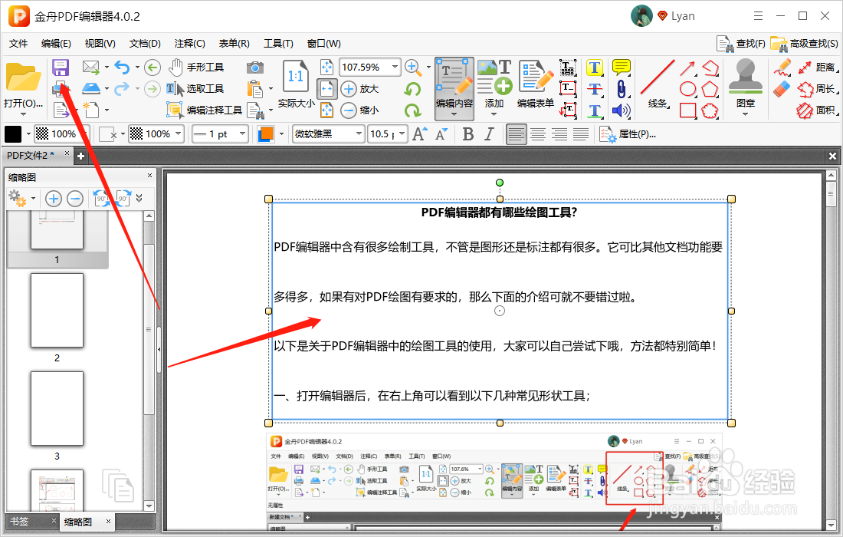Image resolution: width=843 pixels, height=537 pixels.
Task: Toggle Italic text formatting
Action: point(489,134)
